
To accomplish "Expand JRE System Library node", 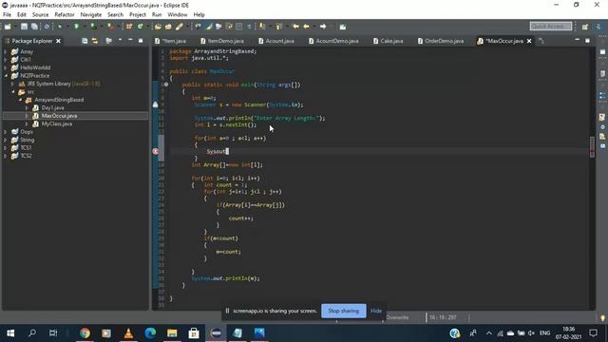I will 12,84.
